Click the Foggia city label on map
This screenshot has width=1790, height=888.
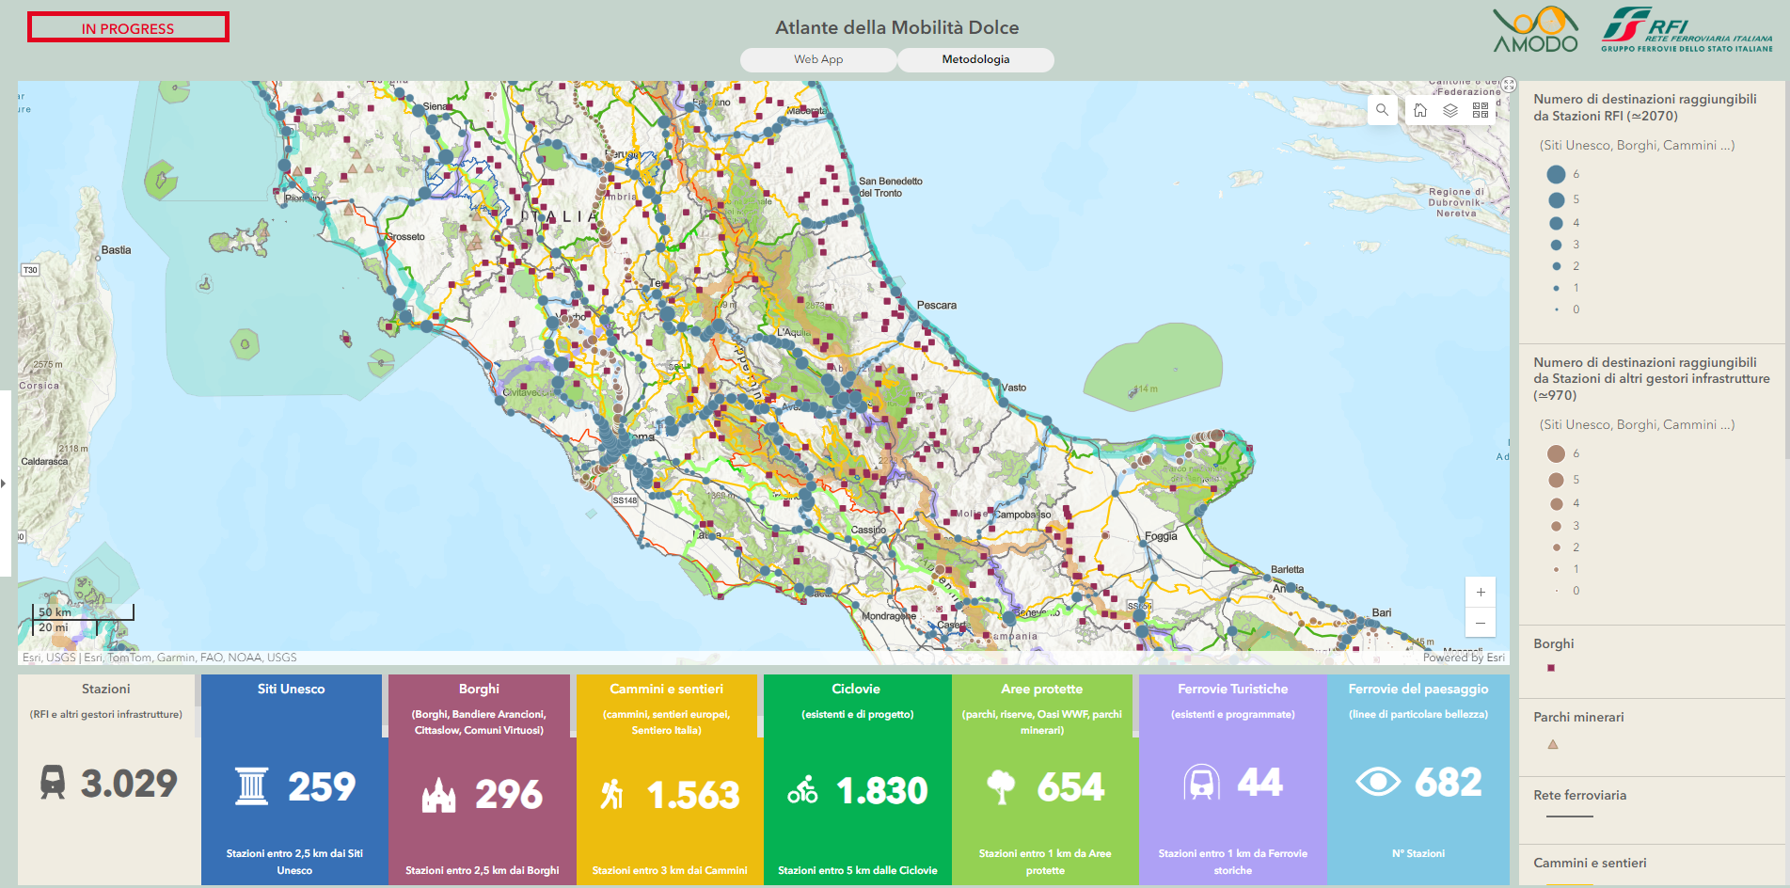click(x=1161, y=536)
